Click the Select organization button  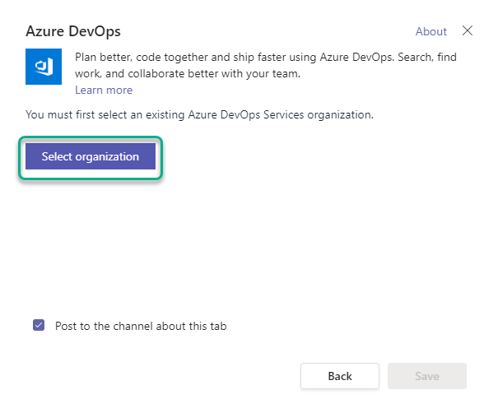(91, 156)
